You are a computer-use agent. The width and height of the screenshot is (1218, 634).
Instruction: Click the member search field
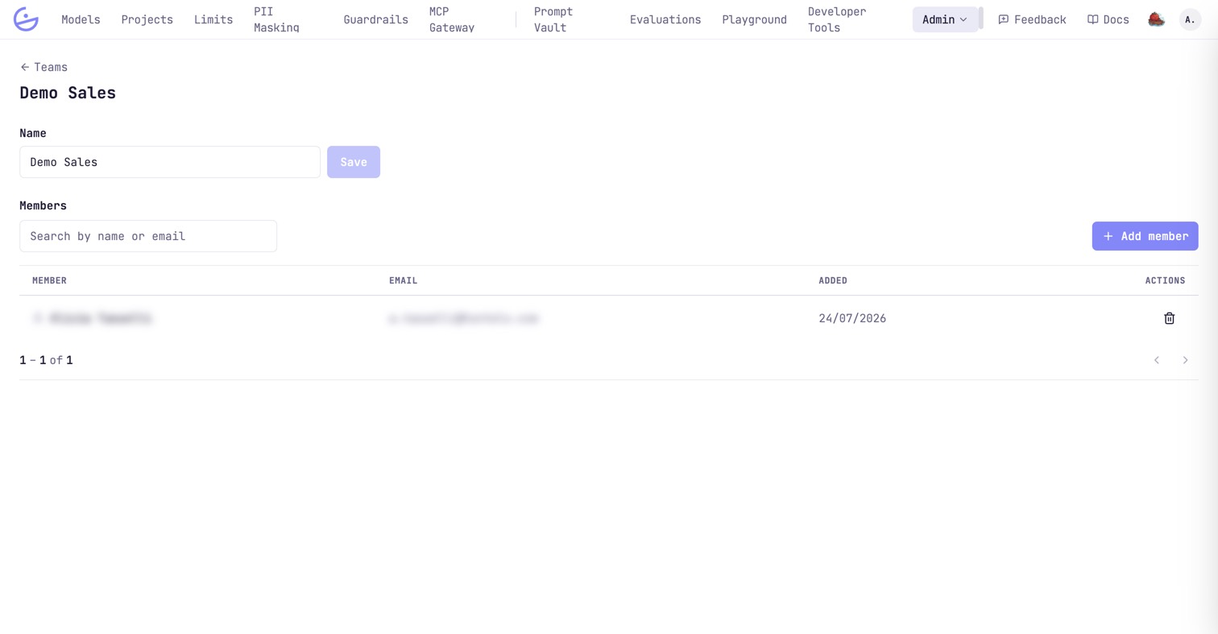[x=148, y=236]
